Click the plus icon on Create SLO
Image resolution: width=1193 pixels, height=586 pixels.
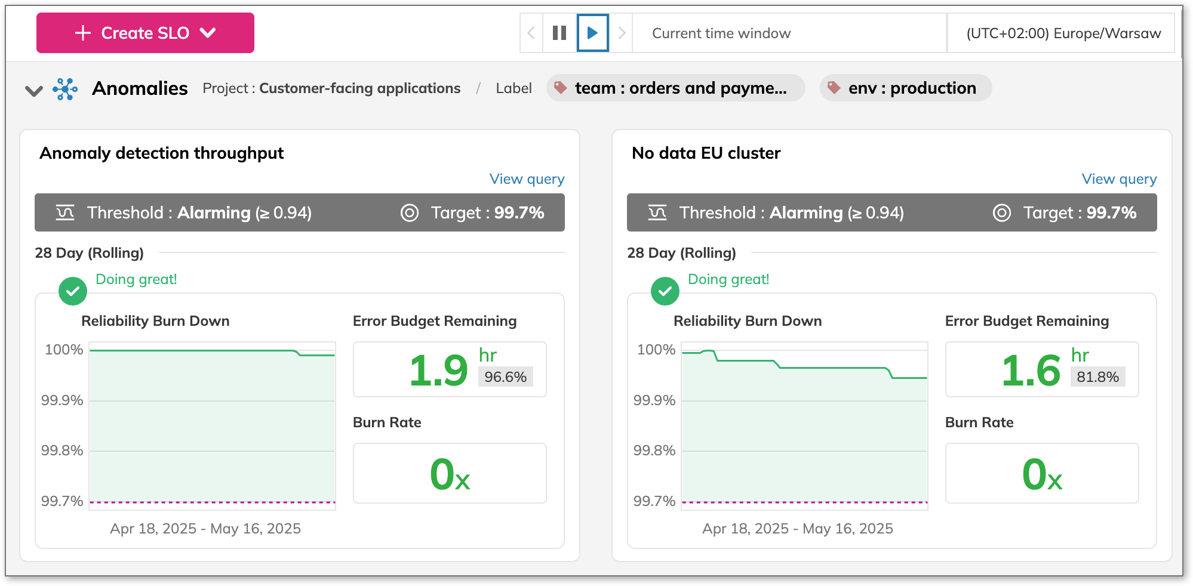tap(83, 33)
